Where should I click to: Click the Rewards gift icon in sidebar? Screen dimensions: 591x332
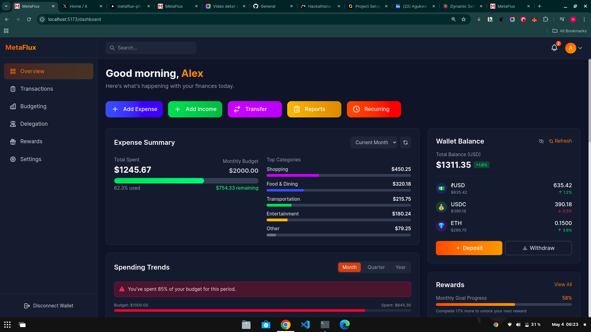[x=13, y=142]
